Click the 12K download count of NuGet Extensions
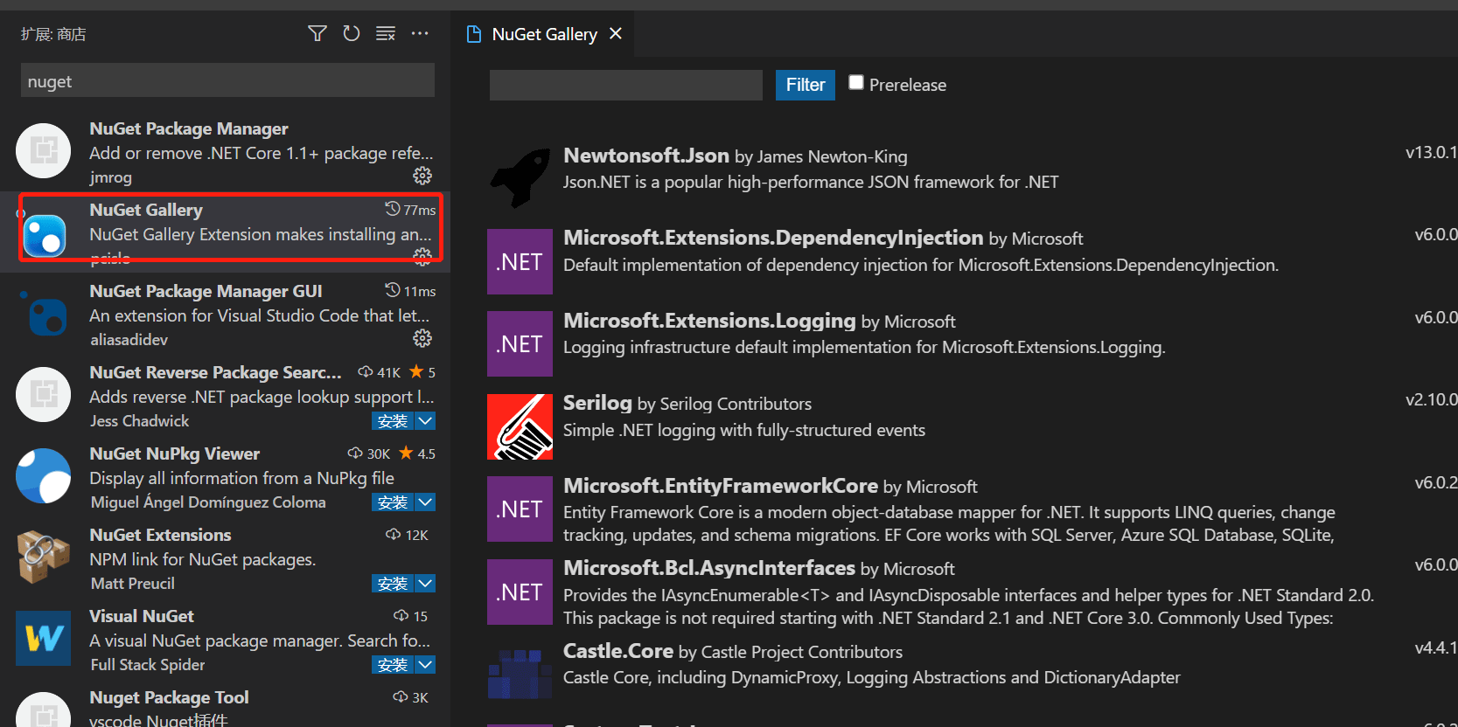Viewport: 1458px width, 727px height. coord(408,535)
